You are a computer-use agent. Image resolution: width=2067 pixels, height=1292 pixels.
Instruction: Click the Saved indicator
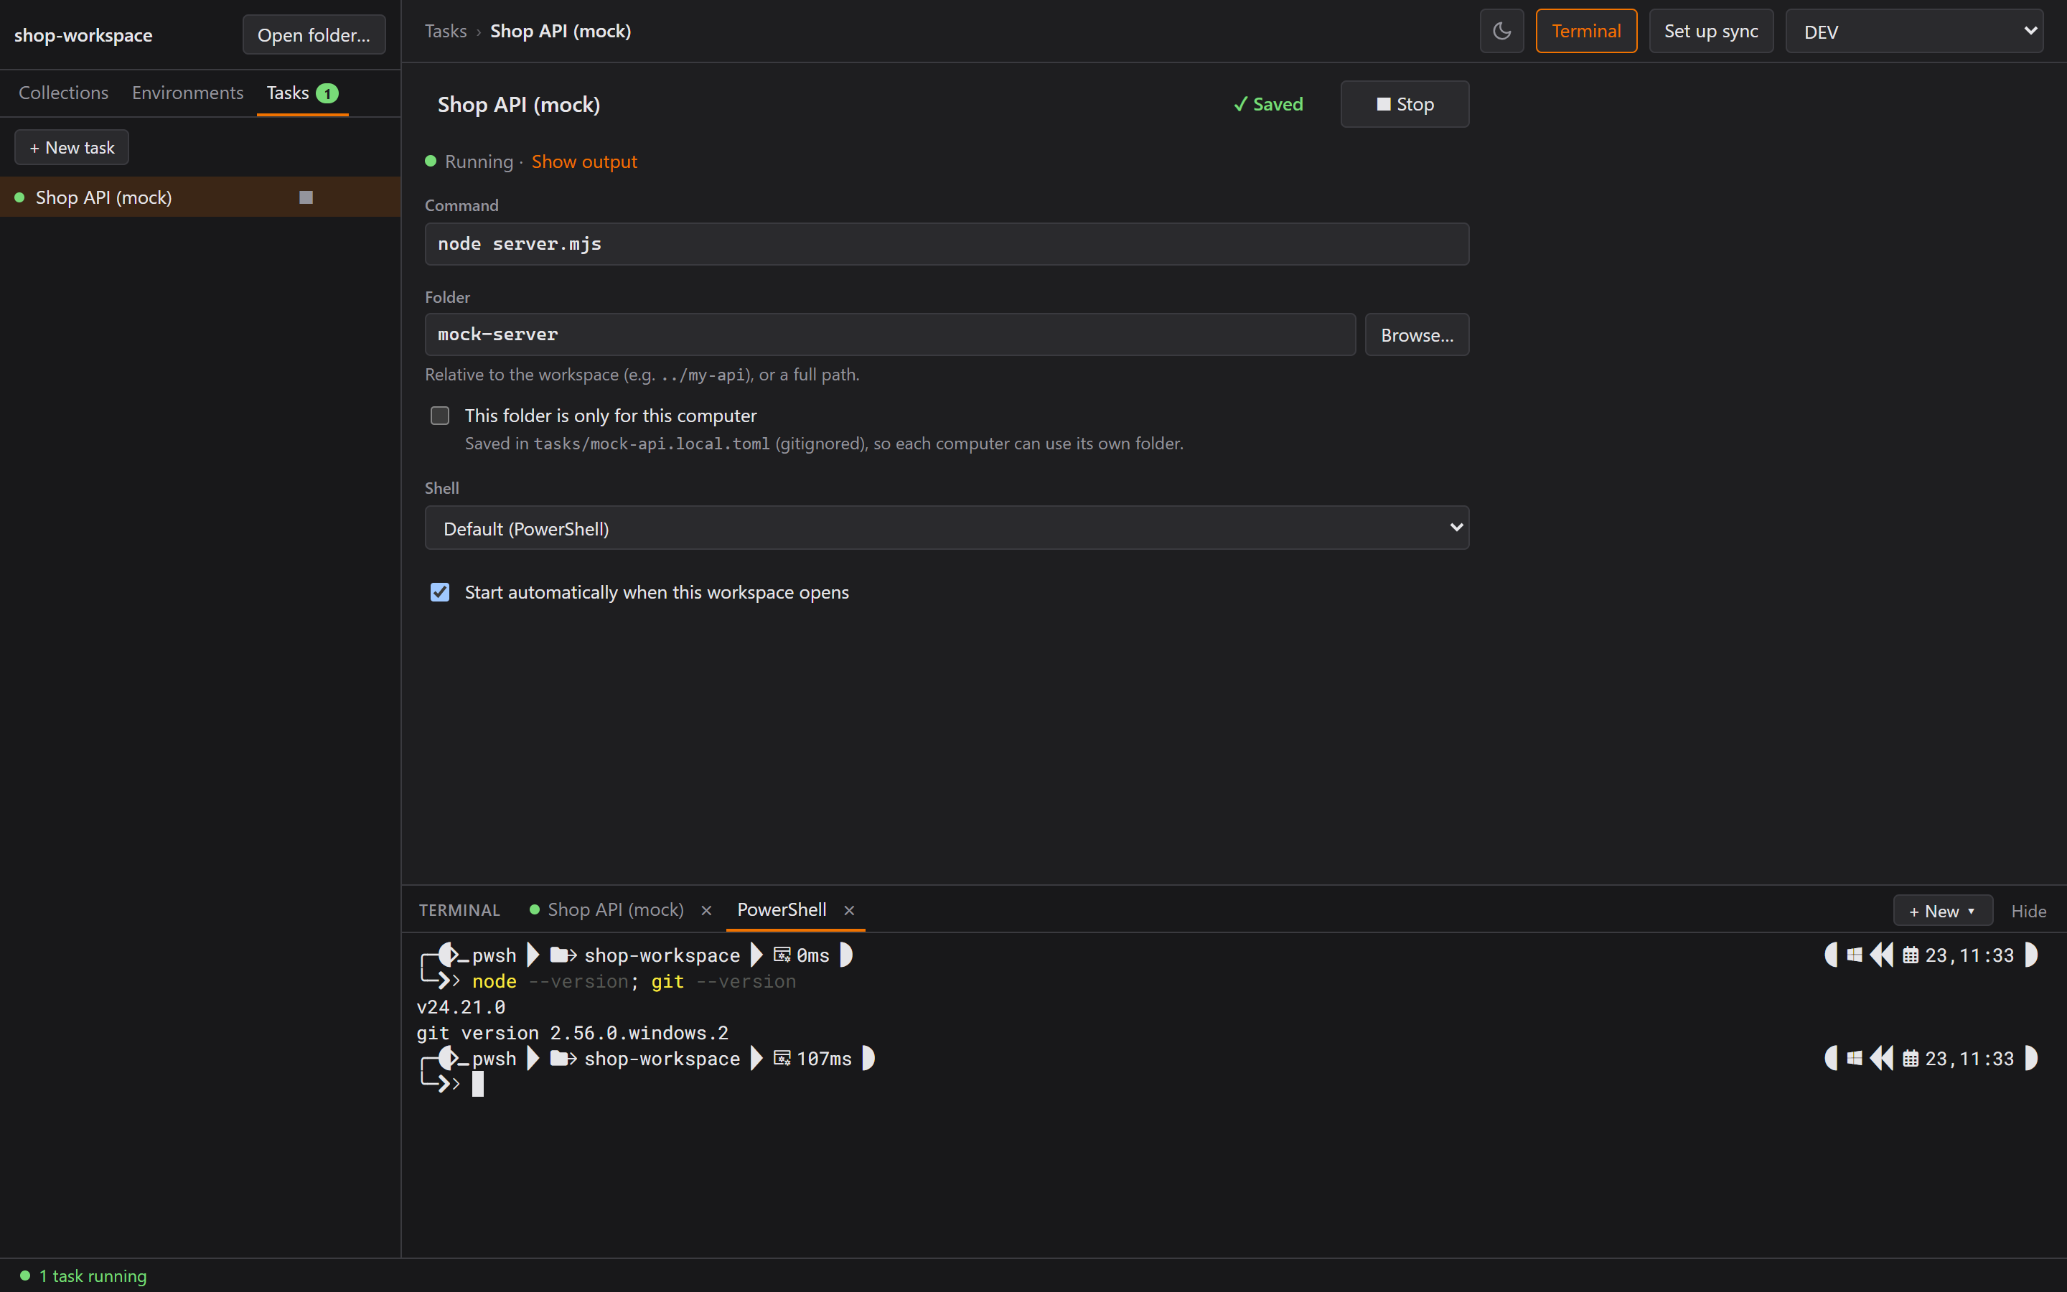(1268, 104)
